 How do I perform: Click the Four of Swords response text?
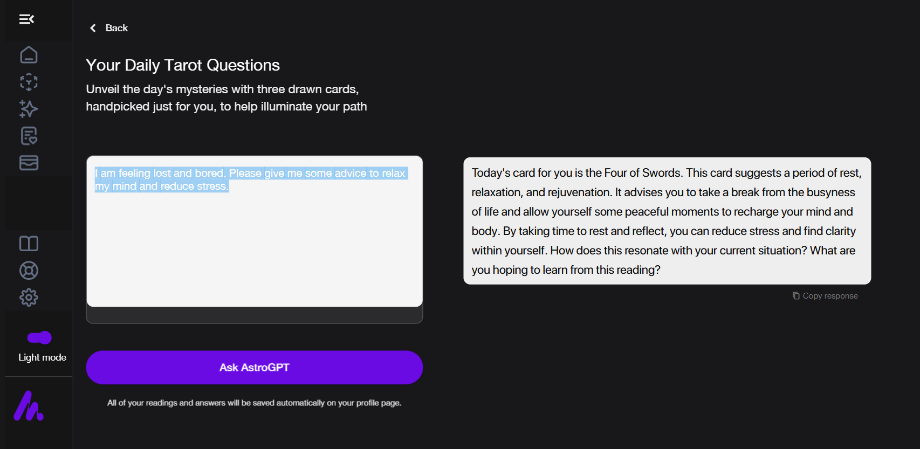pos(667,221)
